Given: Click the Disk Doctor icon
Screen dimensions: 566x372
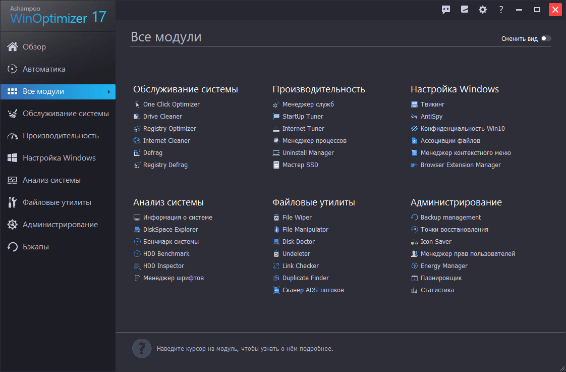Looking at the screenshot, I should [x=276, y=242].
